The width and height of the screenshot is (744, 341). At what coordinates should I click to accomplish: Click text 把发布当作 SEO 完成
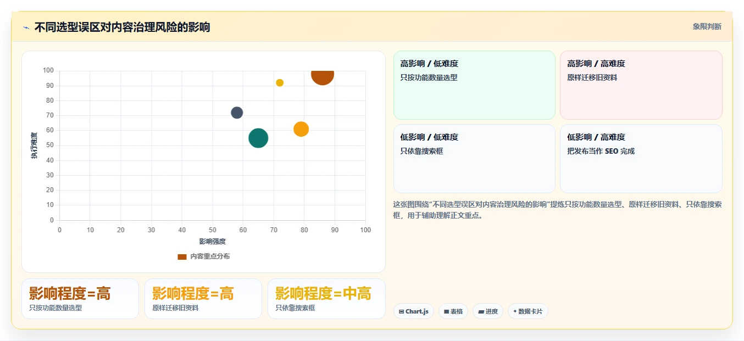click(601, 151)
